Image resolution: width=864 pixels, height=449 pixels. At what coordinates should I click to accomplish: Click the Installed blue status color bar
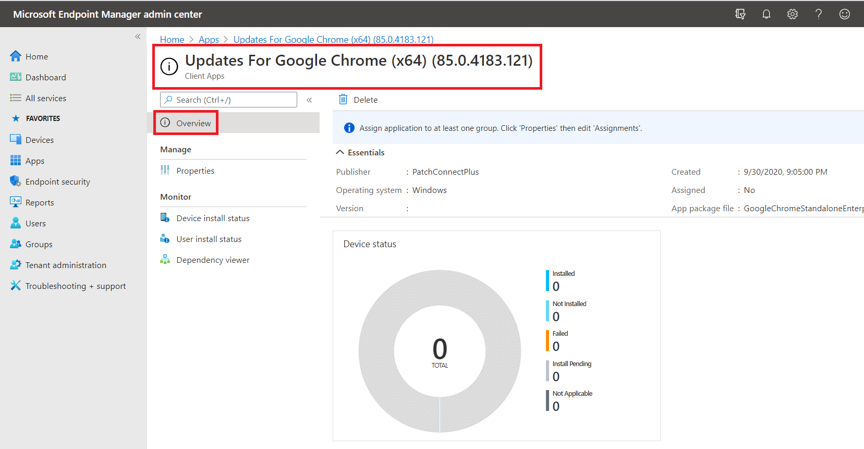547,281
